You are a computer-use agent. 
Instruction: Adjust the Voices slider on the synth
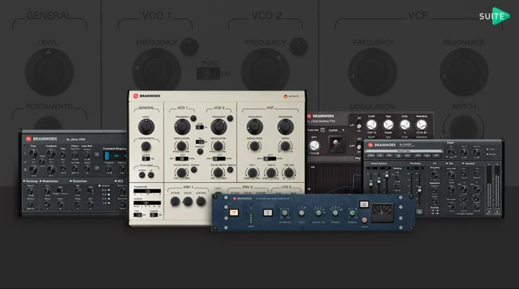tap(147, 203)
